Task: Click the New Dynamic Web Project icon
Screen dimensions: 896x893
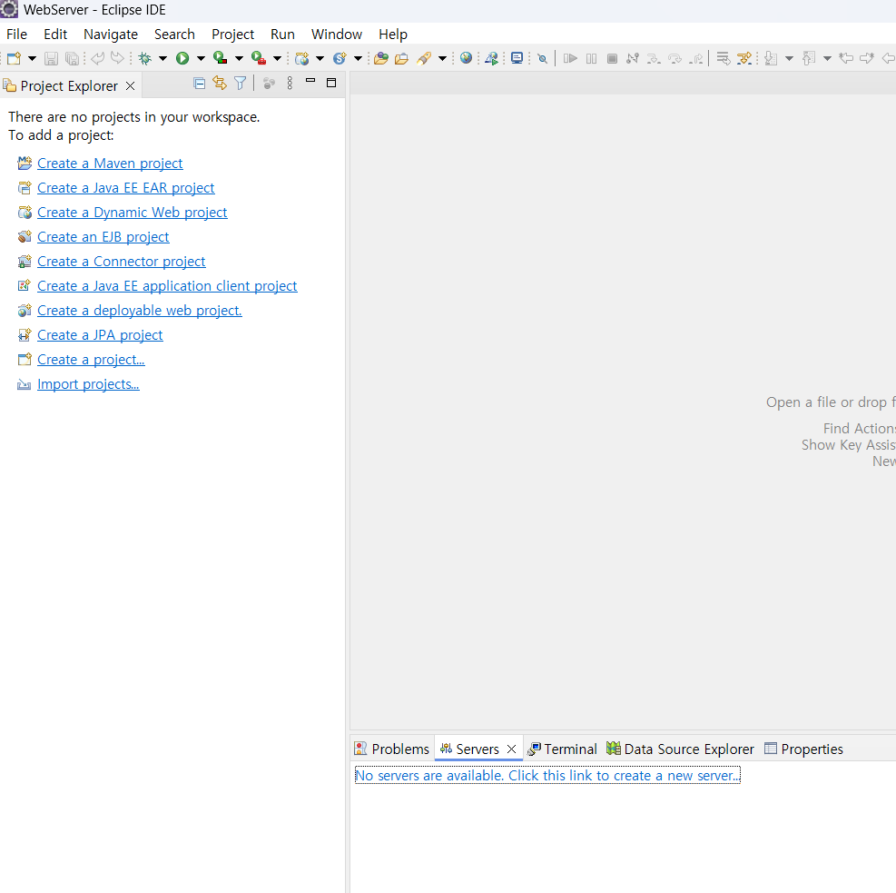Action: coord(301,58)
